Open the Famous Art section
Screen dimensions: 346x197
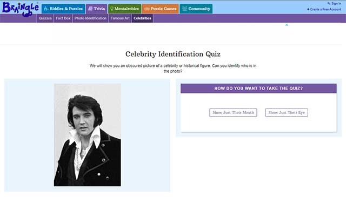[x=120, y=18]
